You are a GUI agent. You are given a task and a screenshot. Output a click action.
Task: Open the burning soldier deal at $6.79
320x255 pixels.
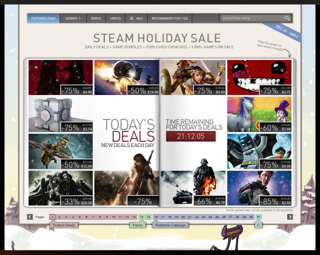pos(193,188)
